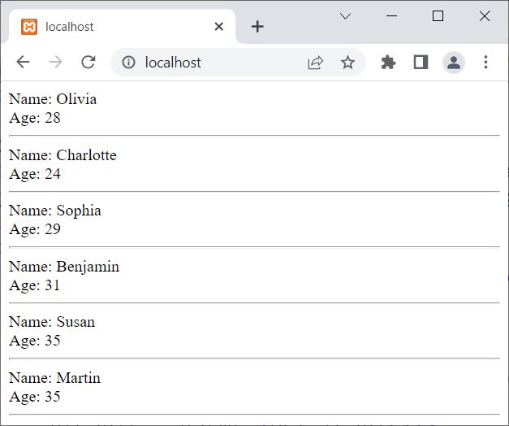Open the Extensions puzzle icon
509x426 pixels.
tap(388, 62)
